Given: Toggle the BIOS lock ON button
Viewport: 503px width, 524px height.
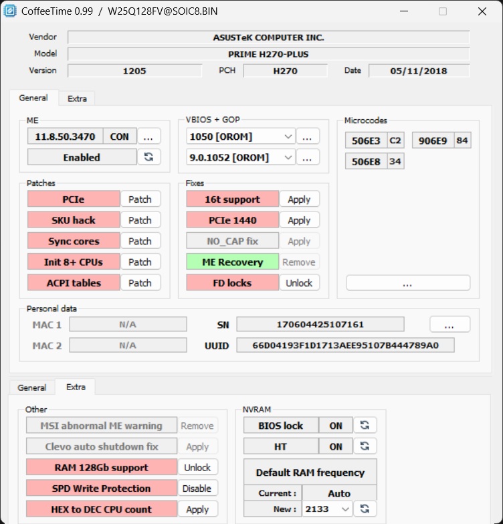Looking at the screenshot, I should [336, 426].
